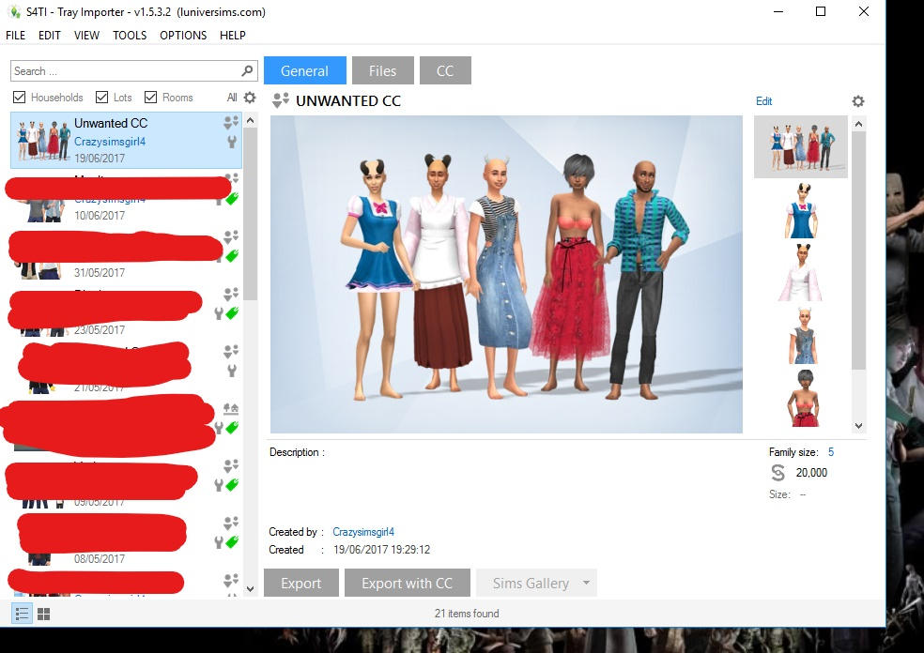This screenshot has height=653, width=924.
Task: Click household icon next to UNWANTED CC title
Action: [281, 100]
